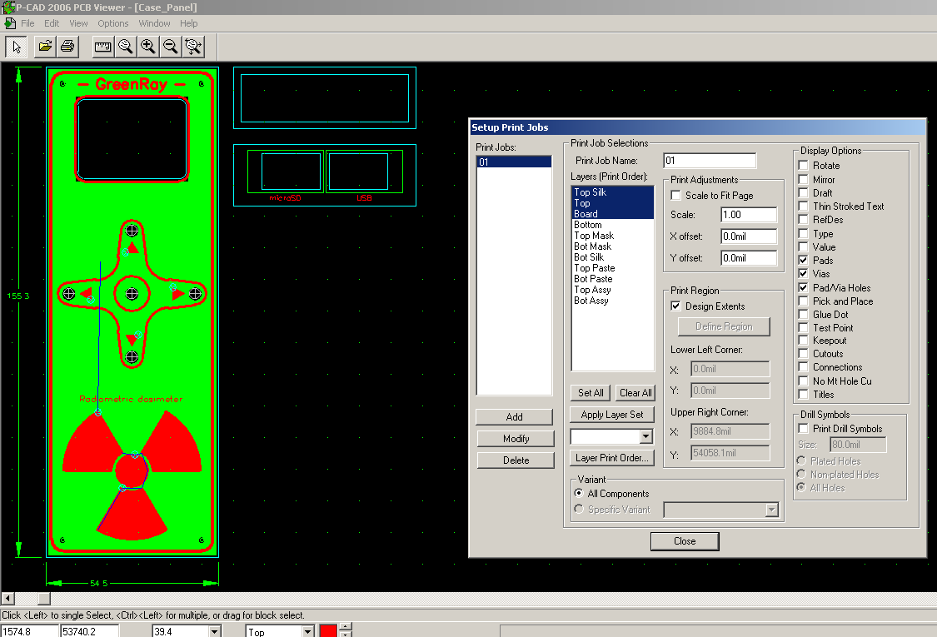This screenshot has width=937, height=637.
Task: Click the Scale input field
Action: point(749,215)
